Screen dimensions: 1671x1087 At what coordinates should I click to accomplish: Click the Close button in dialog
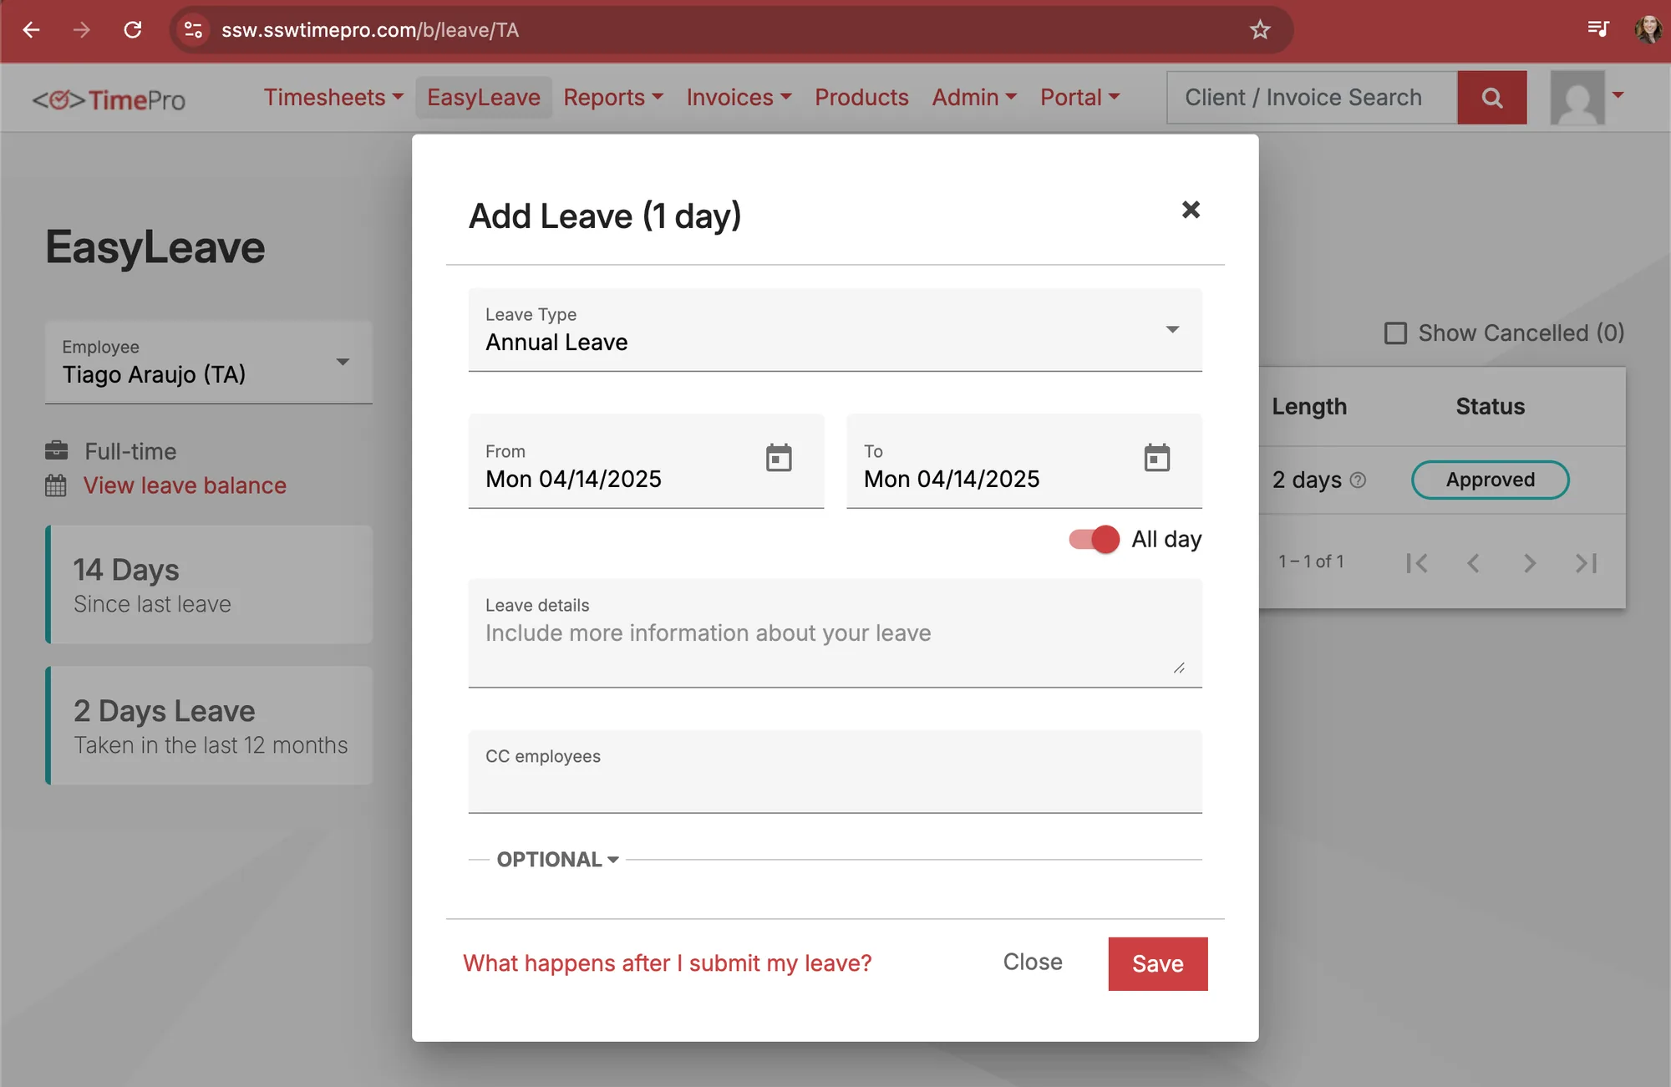click(x=1033, y=963)
